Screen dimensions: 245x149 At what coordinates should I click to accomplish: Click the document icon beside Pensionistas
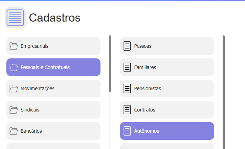tap(127, 88)
